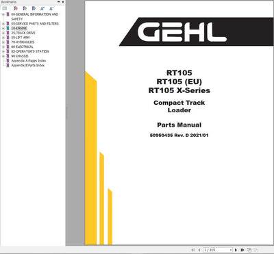Open Appendix B: Parts Index bookmark
This screenshot has height=254, width=274.
click(x=27, y=65)
